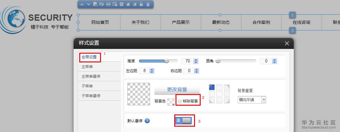Image resolution: width=340 pixels, height=132 pixels.
Task: Click the blue help question mark beside 默认悬停
Action: (147, 121)
